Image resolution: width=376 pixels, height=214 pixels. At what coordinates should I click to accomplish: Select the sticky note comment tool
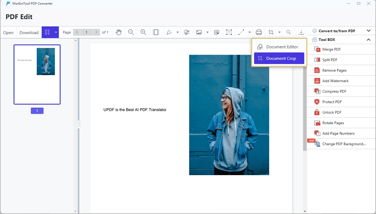216,32
